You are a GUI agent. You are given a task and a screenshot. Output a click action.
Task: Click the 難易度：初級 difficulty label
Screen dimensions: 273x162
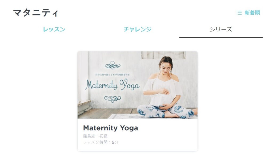95,136
